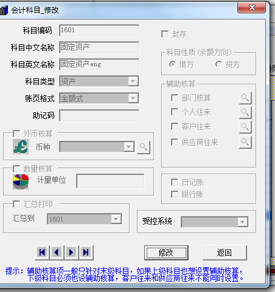Viewport: 275px width, 292px height.
Task: Go to previous record arrow
Action: pos(57,253)
